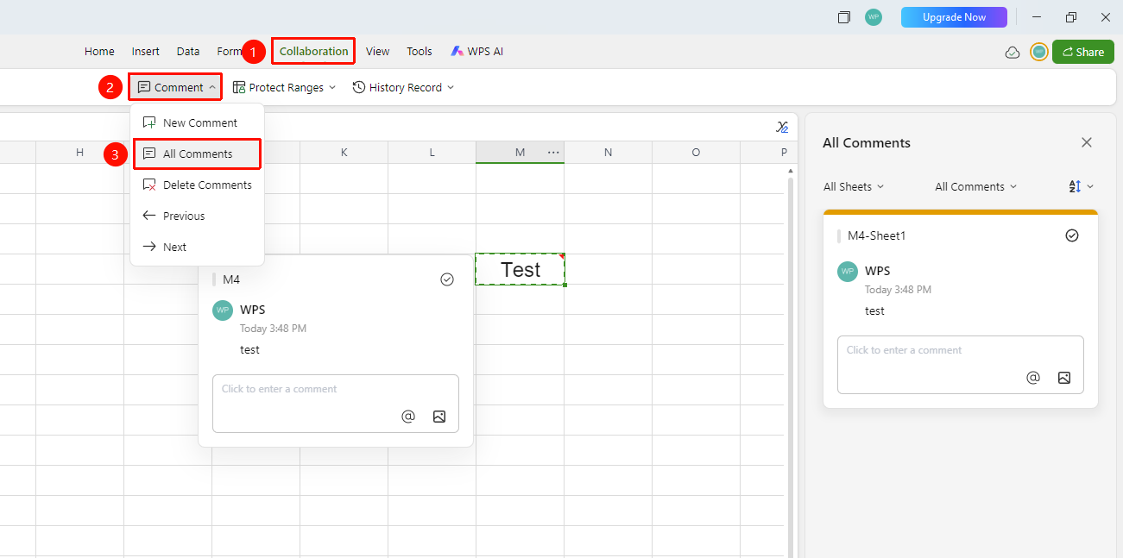Click the Upgrade Now button
The image size is (1123, 558).
click(x=954, y=17)
